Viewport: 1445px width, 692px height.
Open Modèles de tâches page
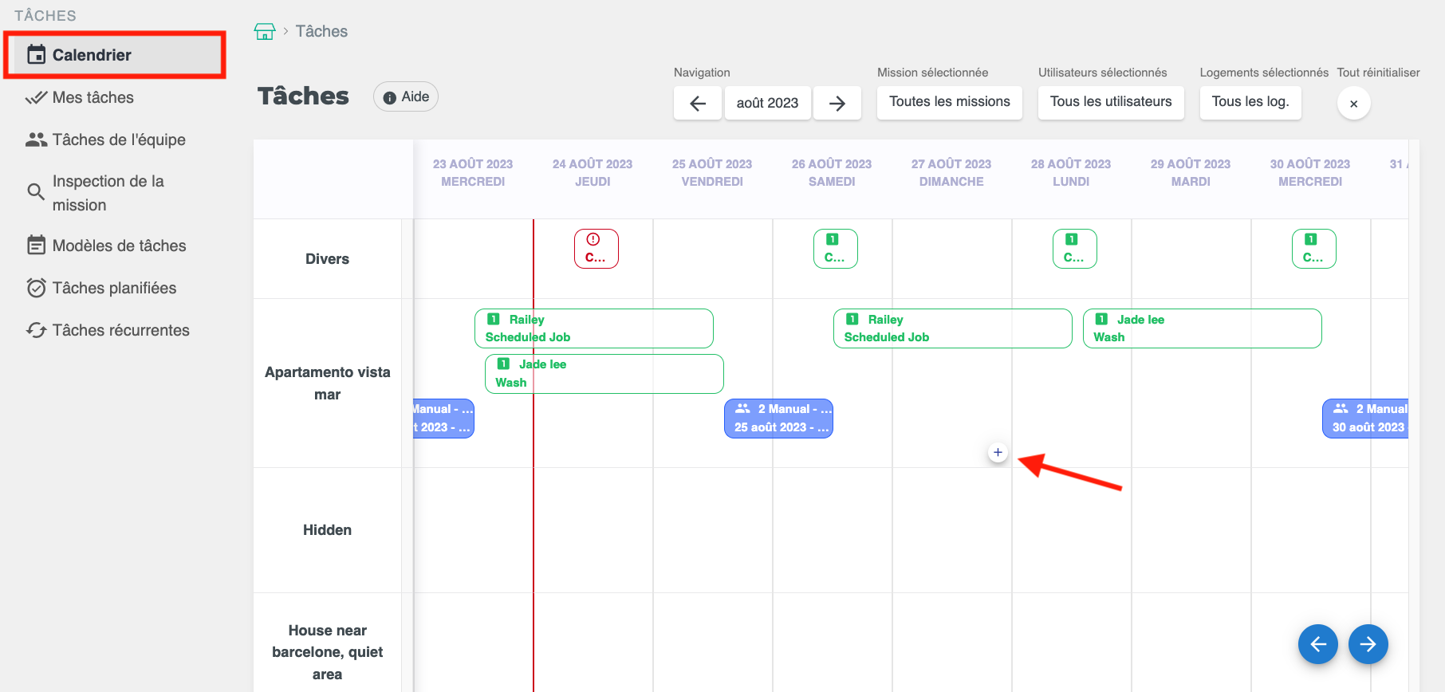119,246
